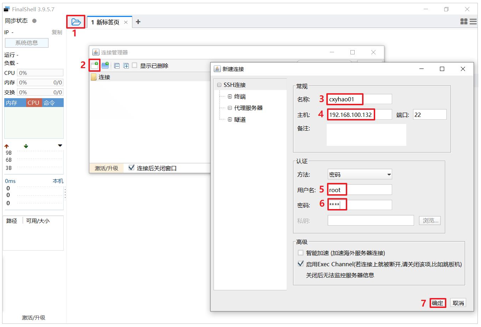Switch to CPU tab in sidebar
This screenshot has height=327, width=481.
[x=34, y=103]
